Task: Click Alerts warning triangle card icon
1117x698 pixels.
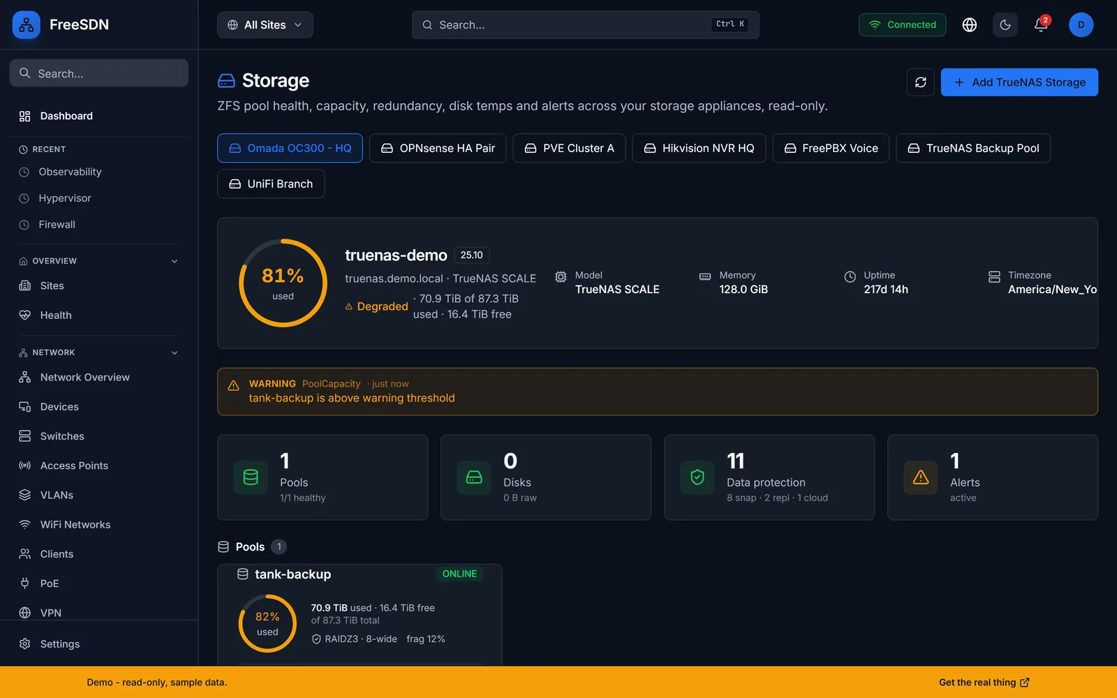Action: (x=921, y=477)
